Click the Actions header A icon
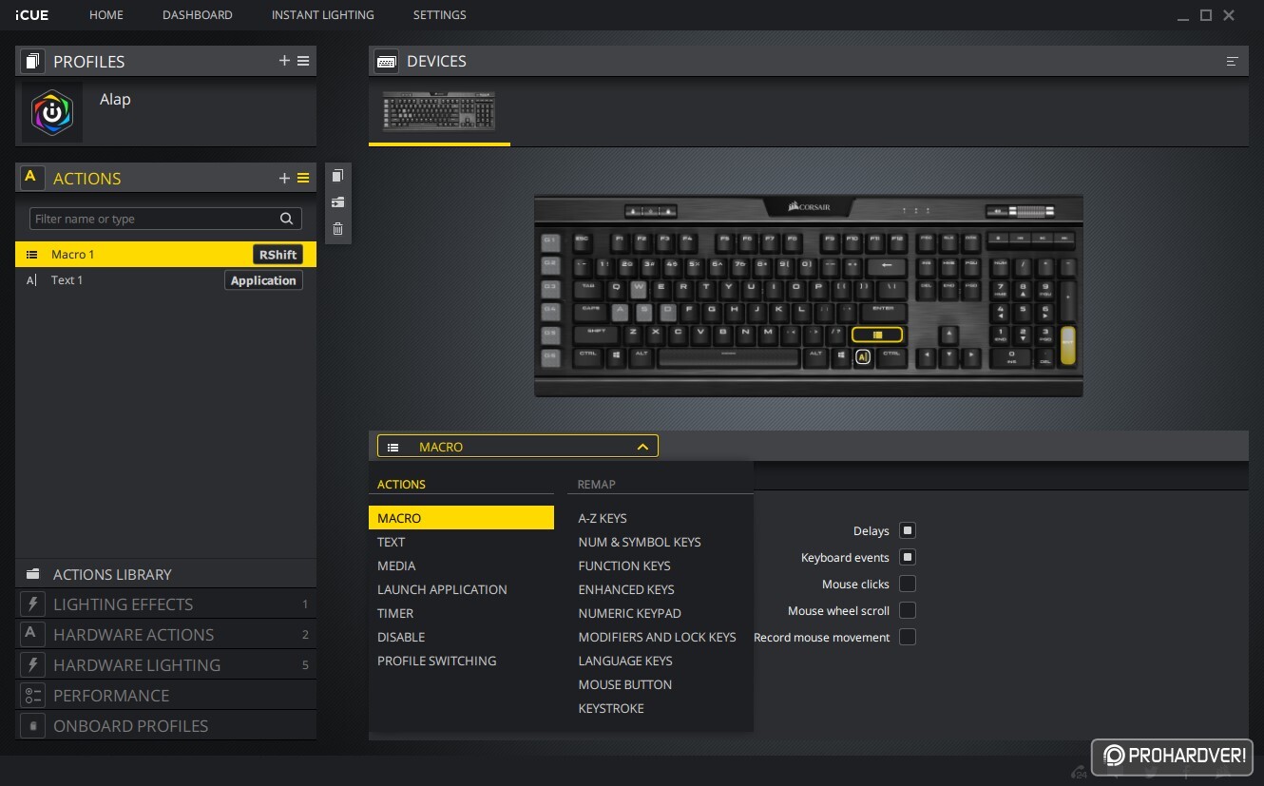This screenshot has height=786, width=1264. point(30,177)
